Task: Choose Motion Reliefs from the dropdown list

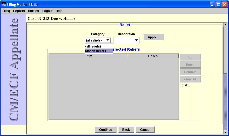Action: click(x=99, y=51)
